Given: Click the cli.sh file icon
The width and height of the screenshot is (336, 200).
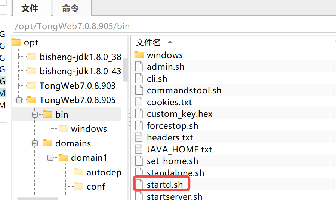Looking at the screenshot, I should pyautogui.click(x=139, y=78).
